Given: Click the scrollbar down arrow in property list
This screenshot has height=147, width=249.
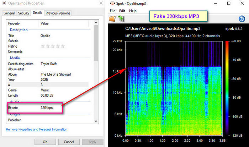Looking at the screenshot, I should coord(96,121).
